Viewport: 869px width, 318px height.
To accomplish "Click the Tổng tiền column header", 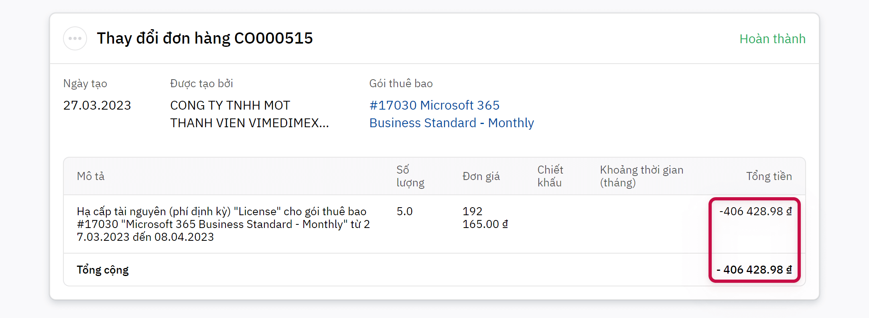I will (768, 176).
